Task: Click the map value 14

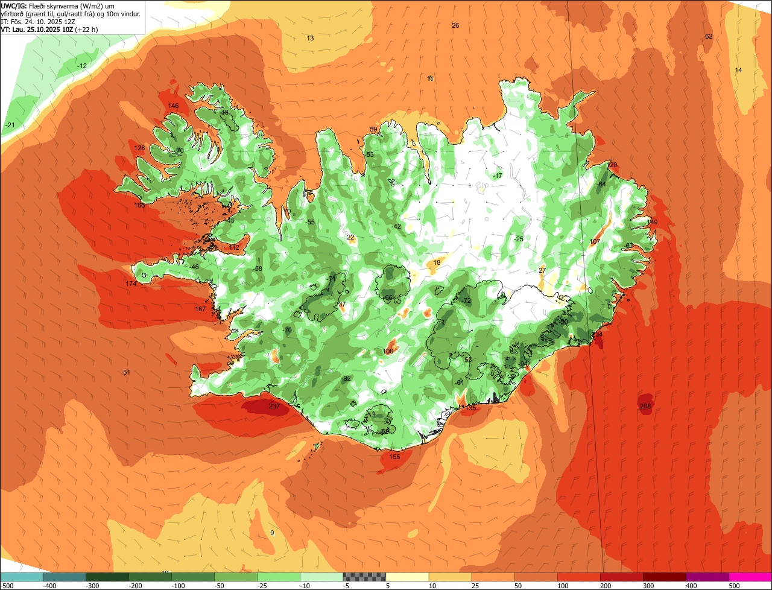Action: (738, 70)
